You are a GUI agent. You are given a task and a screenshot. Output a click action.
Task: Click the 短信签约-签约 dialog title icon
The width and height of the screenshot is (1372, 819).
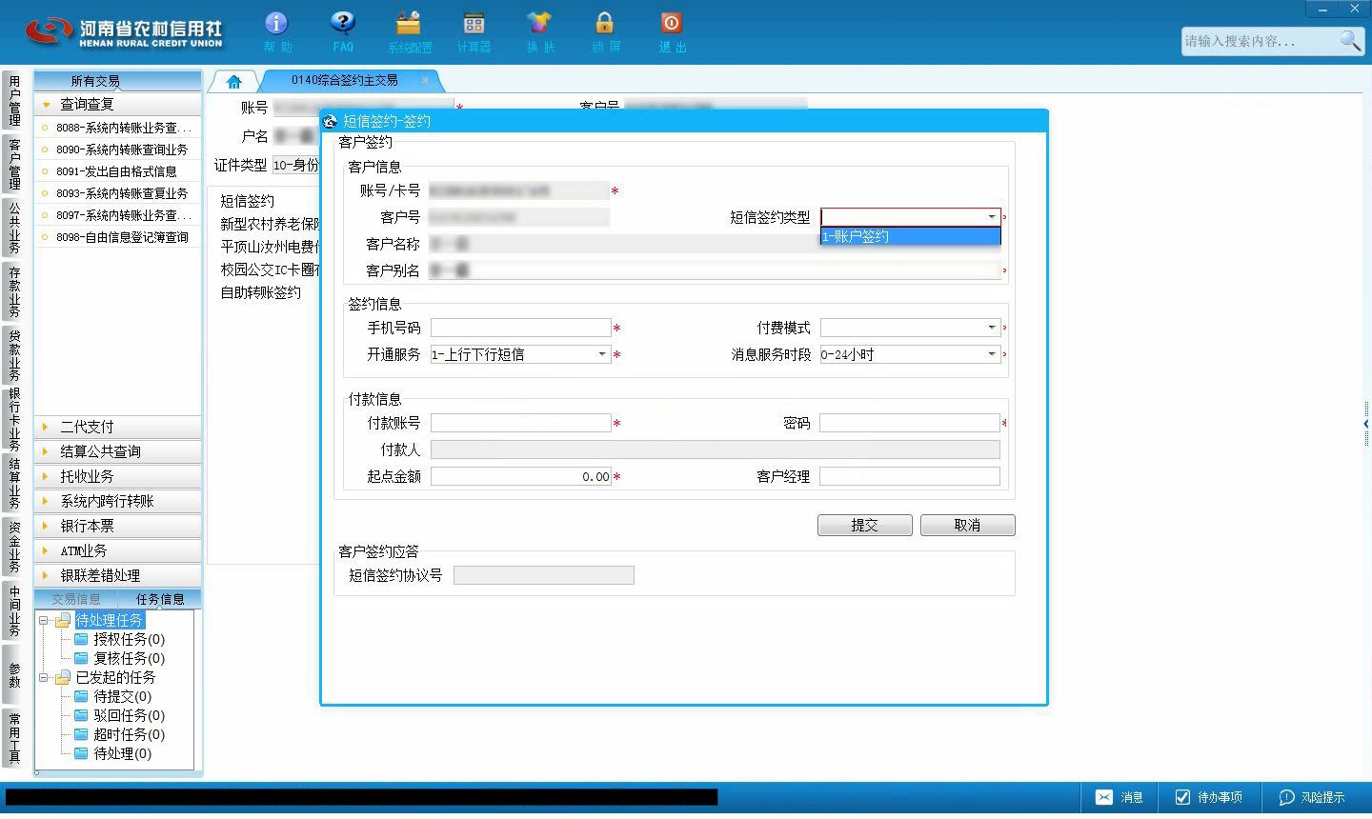click(x=331, y=121)
